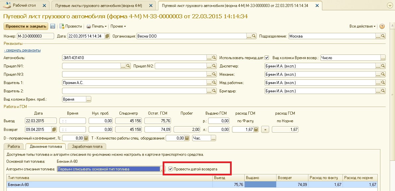This screenshot has width=395, height=191.
Task: Click the Провести button
Action: coord(71,26)
